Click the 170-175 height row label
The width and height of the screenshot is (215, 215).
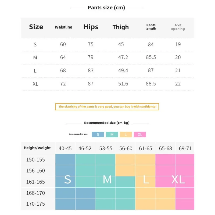point(35,204)
